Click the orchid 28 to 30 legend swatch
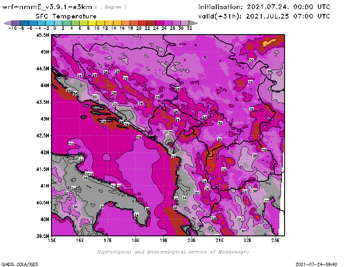The width and height of the screenshot is (346, 267). (x=176, y=23)
